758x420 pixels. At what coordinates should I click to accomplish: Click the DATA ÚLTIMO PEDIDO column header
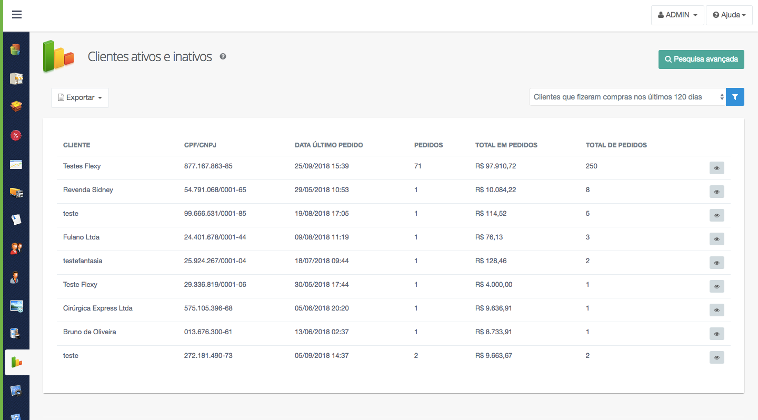[x=329, y=145]
